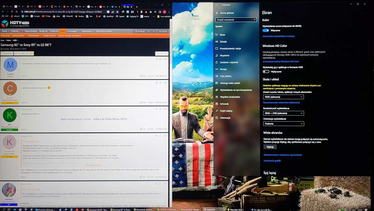Toggle Wyświetlanie nocne night light switch
Image resolution: width=374 pixels, height=211 pixels.
pyautogui.click(x=266, y=30)
